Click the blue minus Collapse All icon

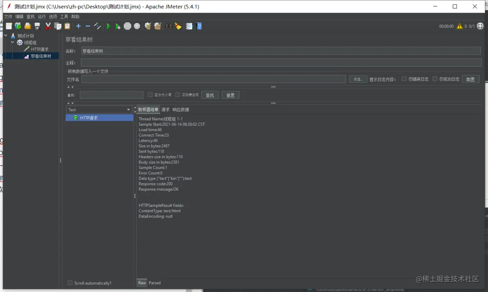click(88, 26)
